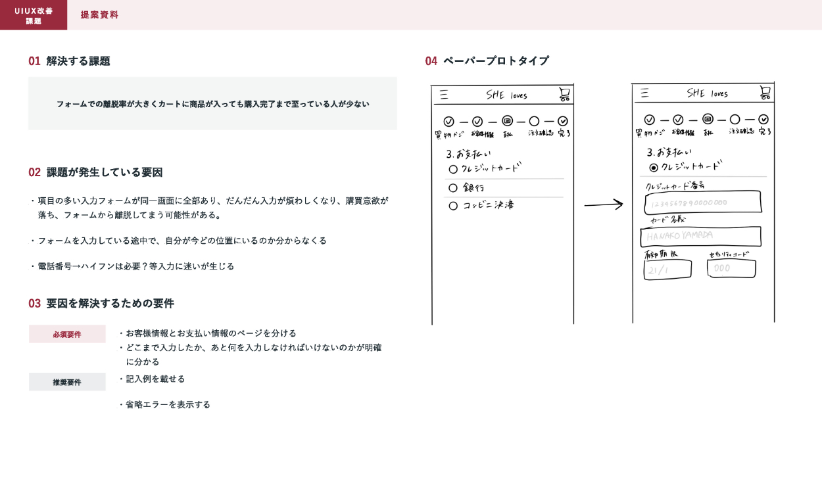Click the filled クレジットカード radio in card form

tap(654, 168)
